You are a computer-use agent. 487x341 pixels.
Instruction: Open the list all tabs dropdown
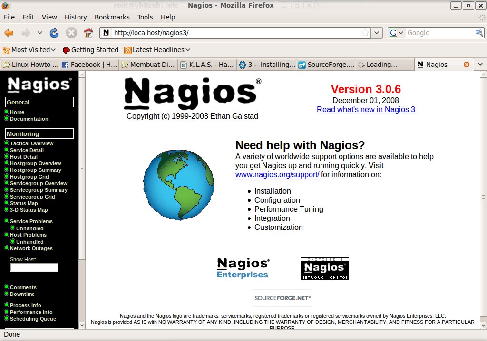click(480, 65)
